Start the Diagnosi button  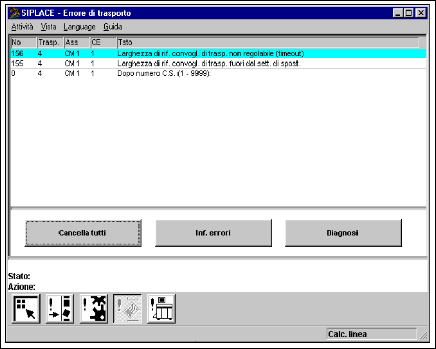[x=343, y=233]
